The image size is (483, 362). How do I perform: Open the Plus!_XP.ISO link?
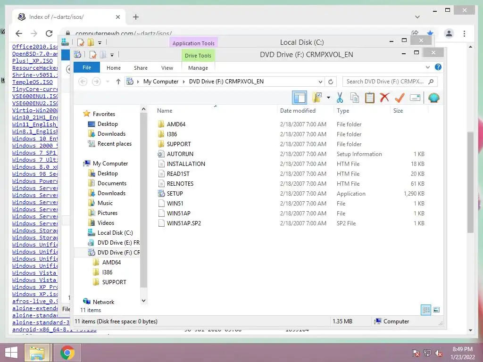pos(33,61)
